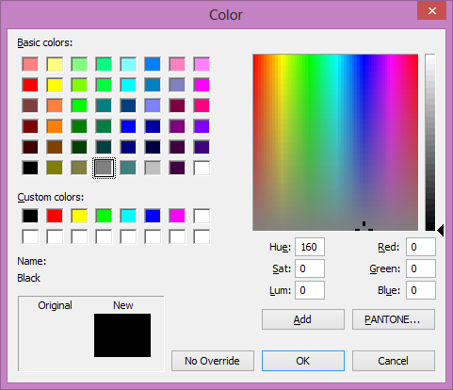Image resolution: width=453 pixels, height=390 pixels.
Task: Click the No Override button
Action: click(213, 361)
